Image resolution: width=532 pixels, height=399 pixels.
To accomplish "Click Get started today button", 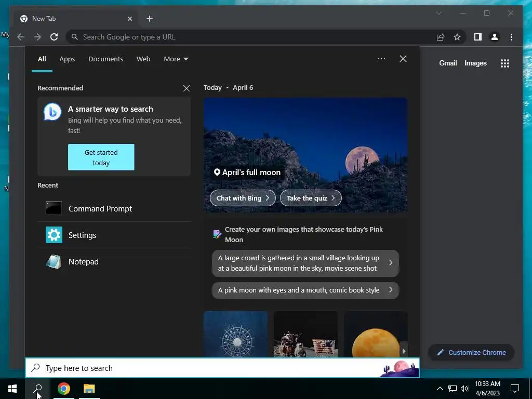I will 101,157.
